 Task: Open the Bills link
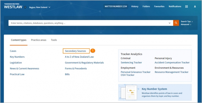tap(67, 74)
